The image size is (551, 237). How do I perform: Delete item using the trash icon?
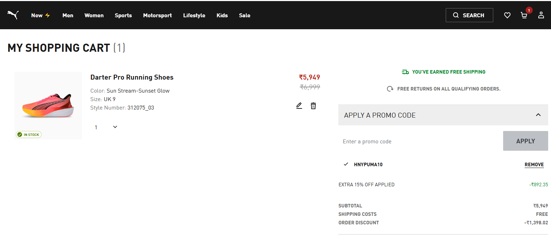click(313, 106)
